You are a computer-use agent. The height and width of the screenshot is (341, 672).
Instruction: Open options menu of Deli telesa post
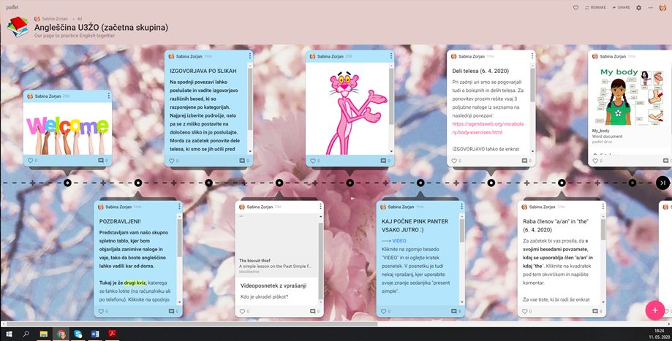[x=533, y=56]
